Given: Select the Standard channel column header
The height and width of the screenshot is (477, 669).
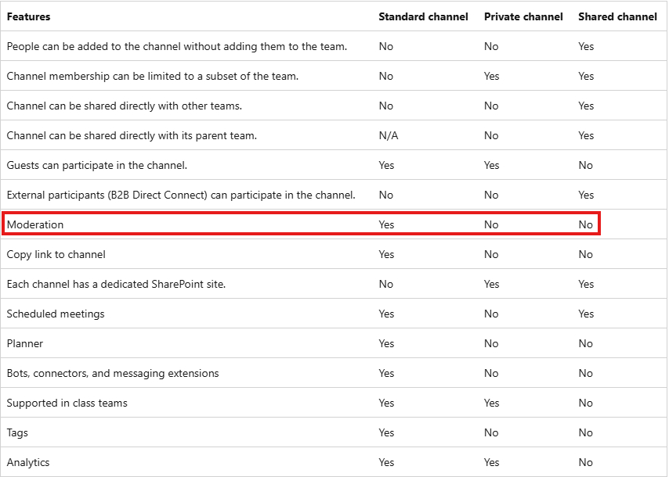Looking at the screenshot, I should point(423,16).
